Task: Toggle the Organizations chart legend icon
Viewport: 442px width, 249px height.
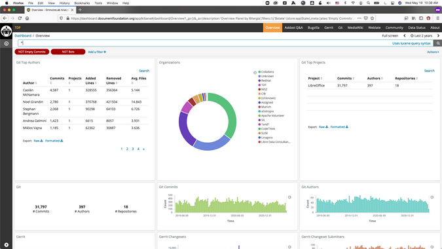Action: pyautogui.click(x=255, y=73)
